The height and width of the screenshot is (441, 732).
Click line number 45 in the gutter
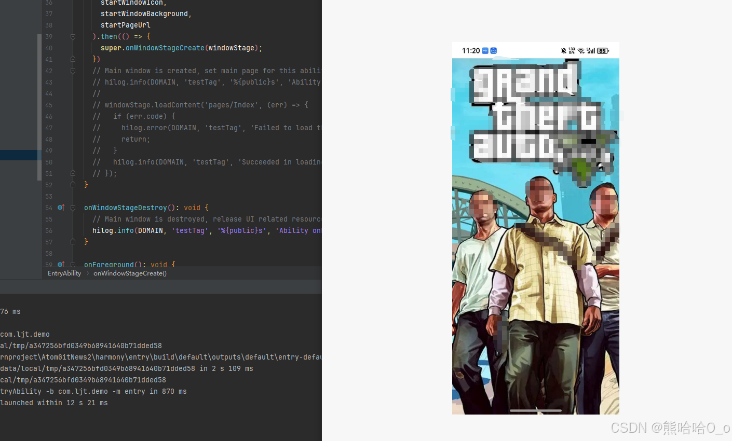click(x=49, y=105)
